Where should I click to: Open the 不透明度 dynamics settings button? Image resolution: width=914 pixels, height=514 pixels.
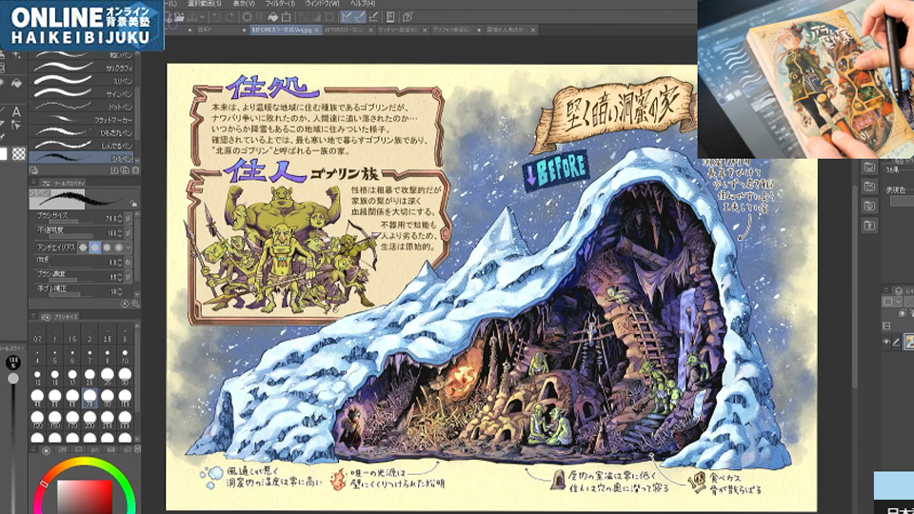(x=129, y=233)
